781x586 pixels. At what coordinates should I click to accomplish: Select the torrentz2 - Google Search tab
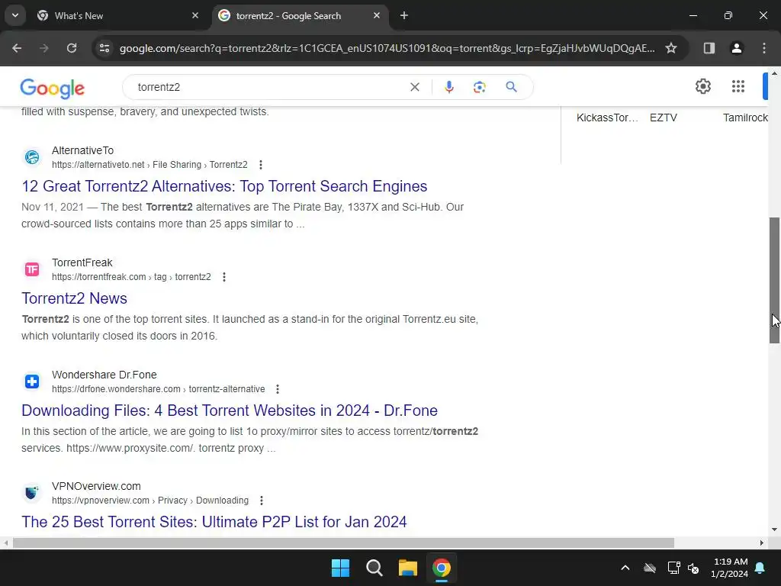coord(300,15)
